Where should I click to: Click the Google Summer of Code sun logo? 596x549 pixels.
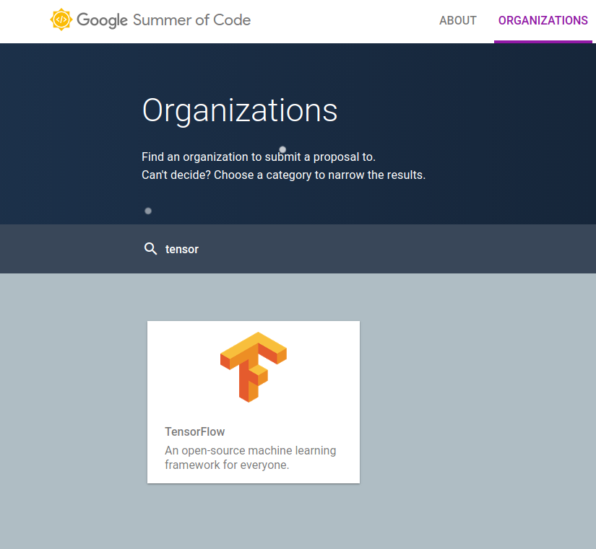pyautogui.click(x=61, y=19)
